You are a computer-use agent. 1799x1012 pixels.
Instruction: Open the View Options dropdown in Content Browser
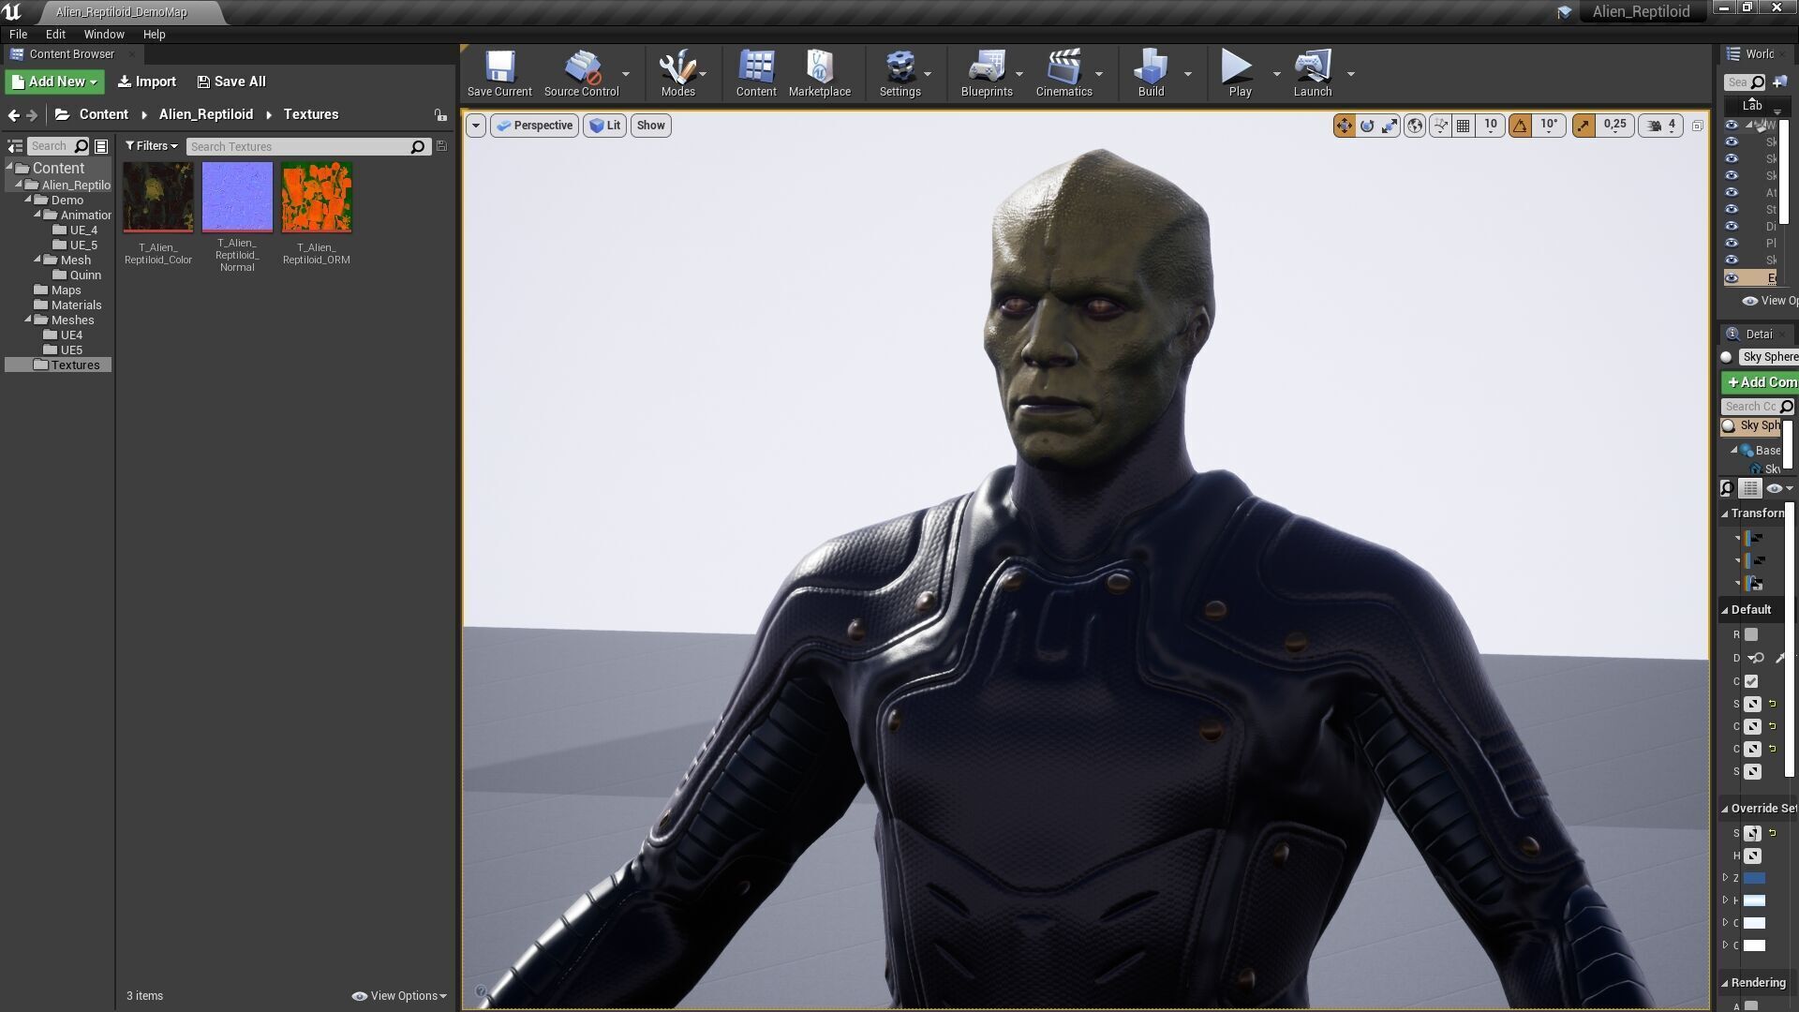pos(399,996)
